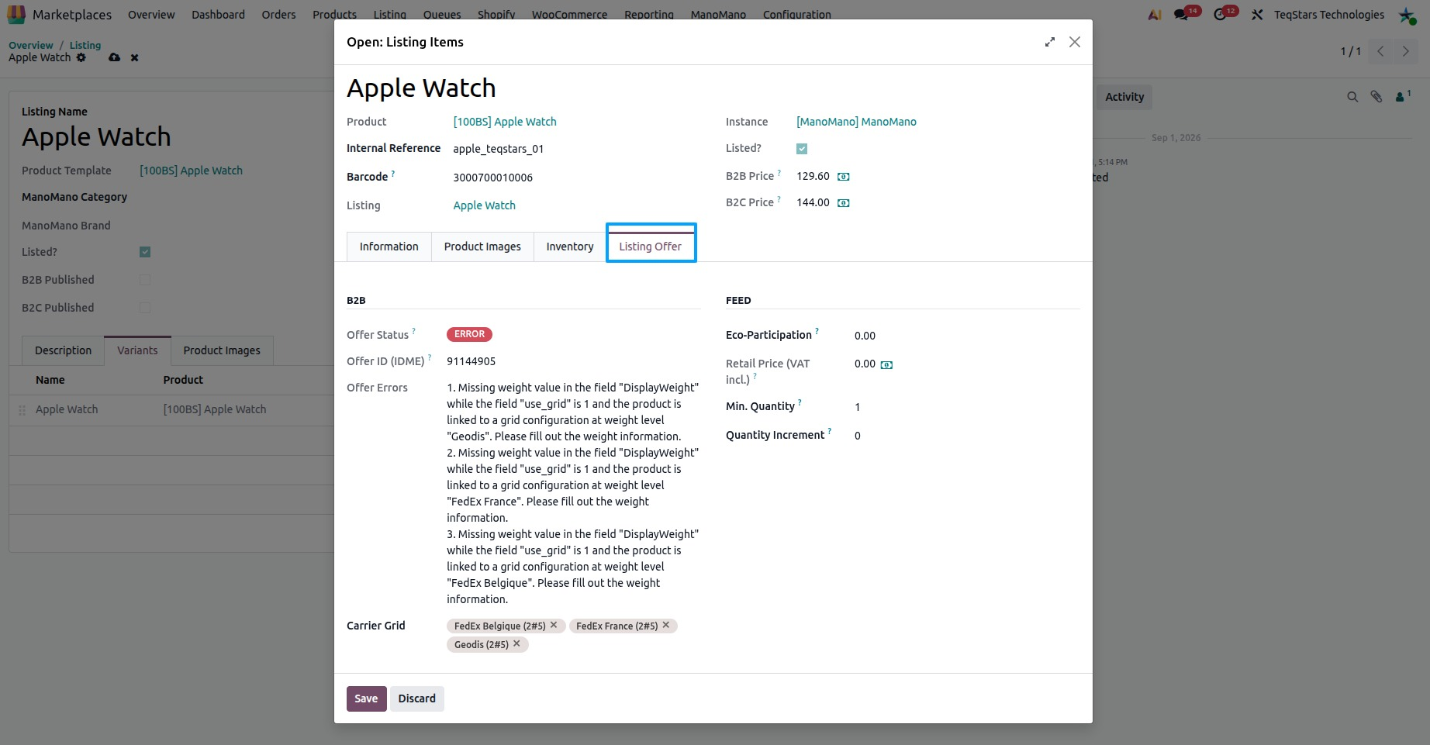Remove the FedEx France carrier grid tag
The width and height of the screenshot is (1430, 745).
[665, 625]
